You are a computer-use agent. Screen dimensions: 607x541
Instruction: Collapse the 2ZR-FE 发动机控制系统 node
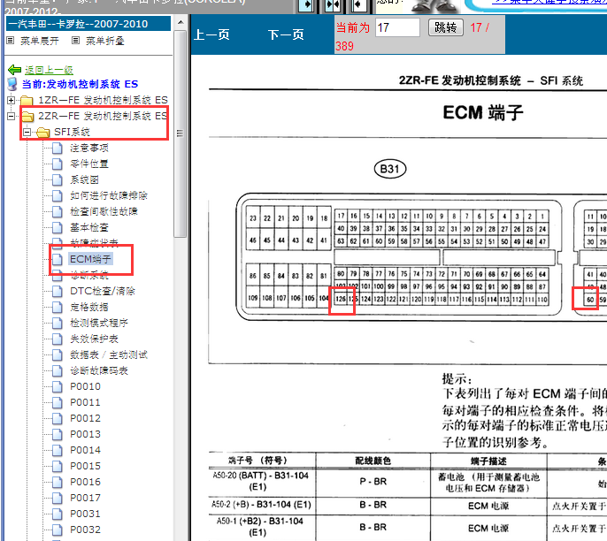[x=11, y=116]
